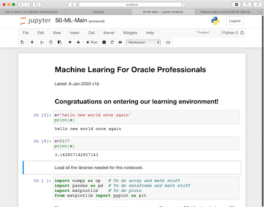
Task: Go back with Safari back arrow
Action: (x=21, y=4)
